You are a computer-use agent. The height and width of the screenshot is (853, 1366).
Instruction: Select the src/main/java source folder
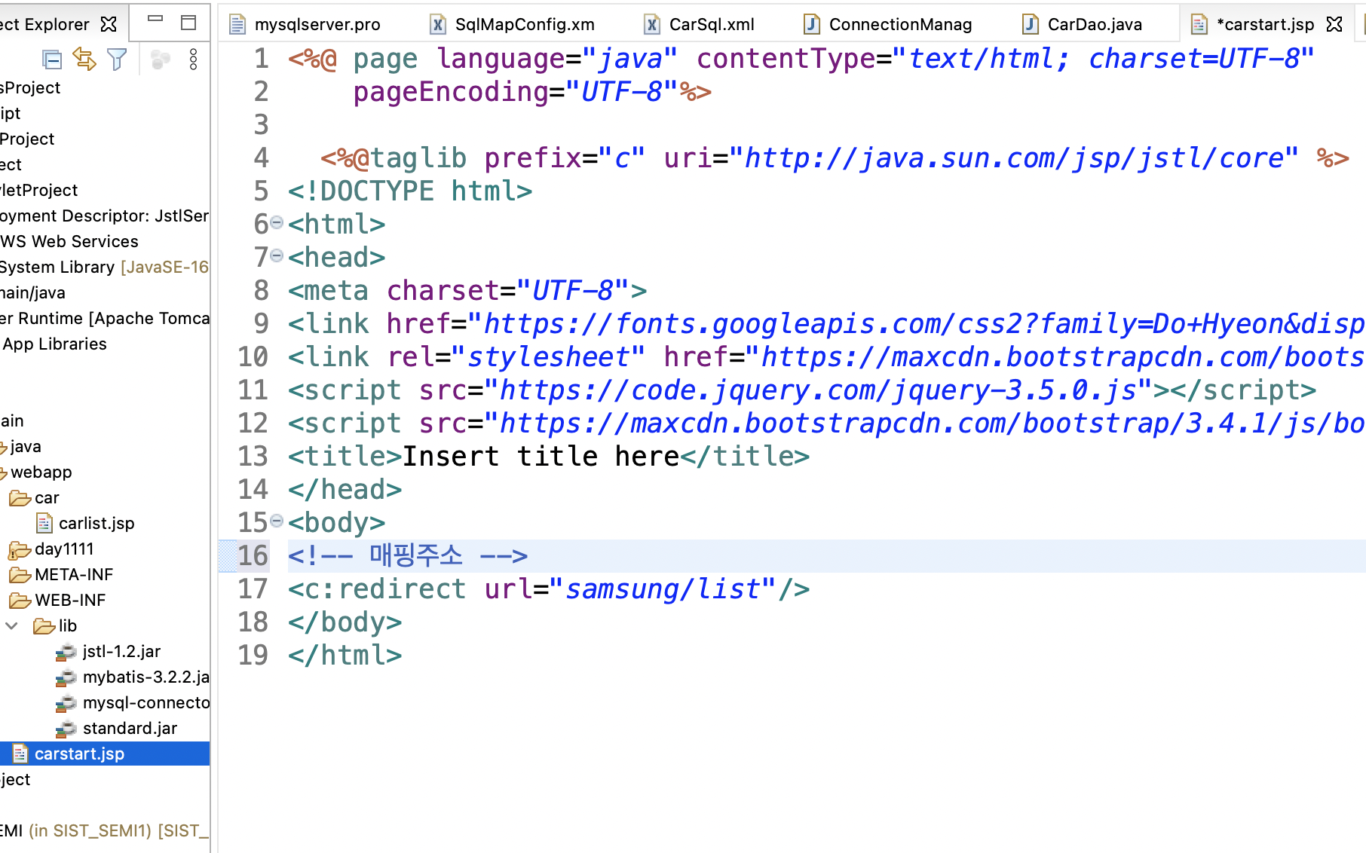click(x=32, y=292)
